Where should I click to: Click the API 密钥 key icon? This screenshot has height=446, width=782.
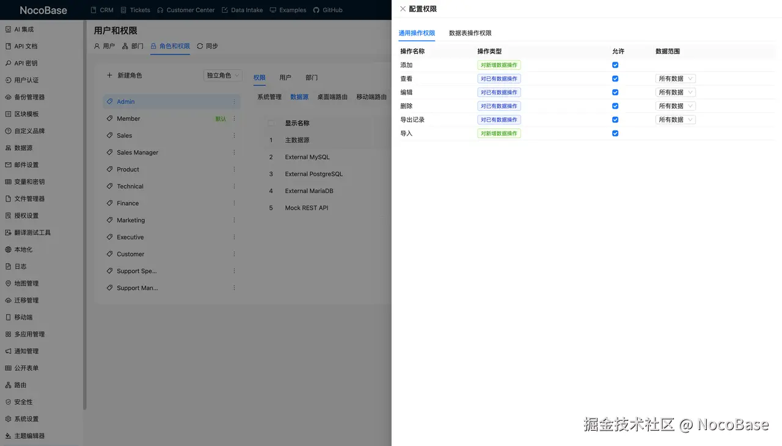[x=9, y=63]
